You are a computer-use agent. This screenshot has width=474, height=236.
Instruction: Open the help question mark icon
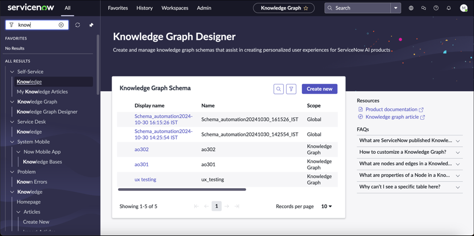tap(436, 8)
